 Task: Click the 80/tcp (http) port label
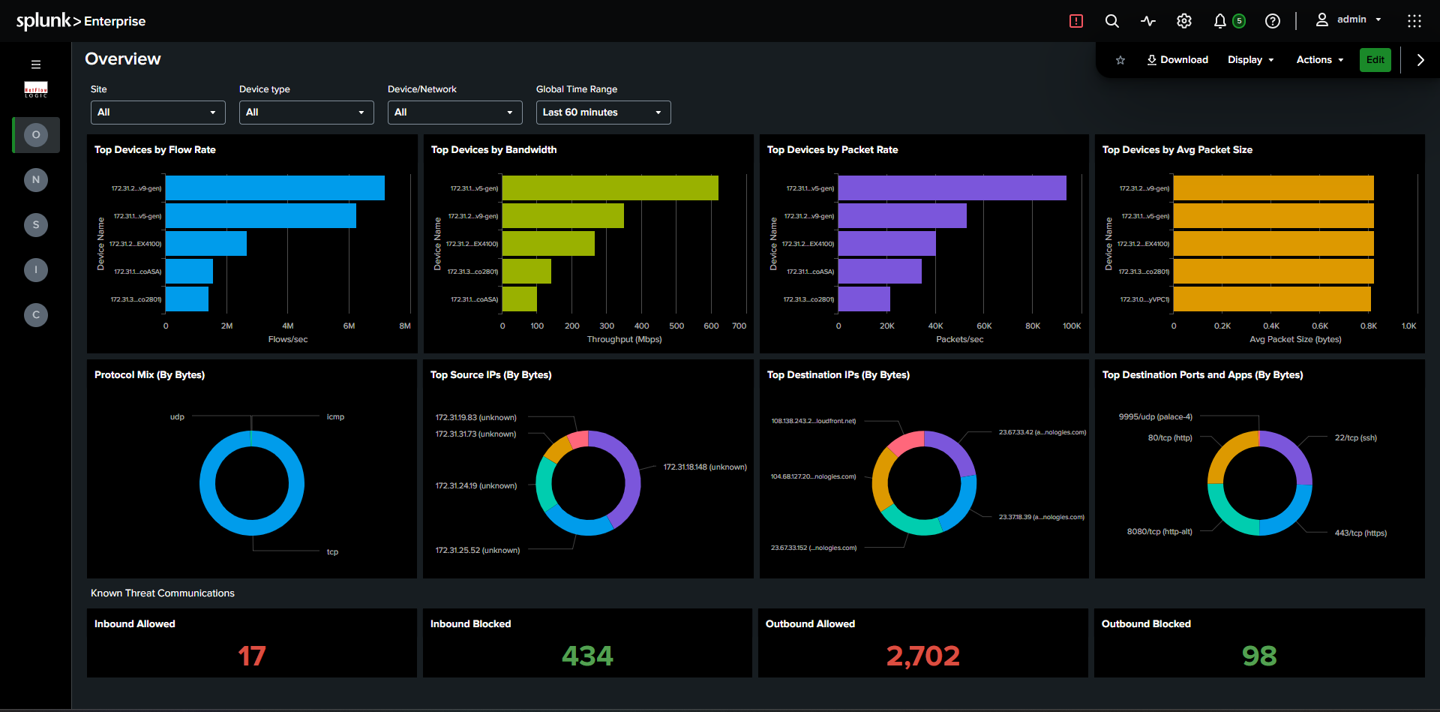coord(1170,438)
